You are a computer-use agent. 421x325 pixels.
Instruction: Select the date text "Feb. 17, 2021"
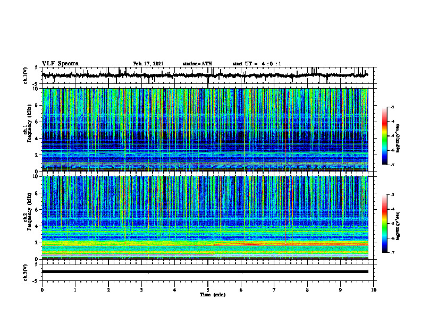tap(148, 64)
